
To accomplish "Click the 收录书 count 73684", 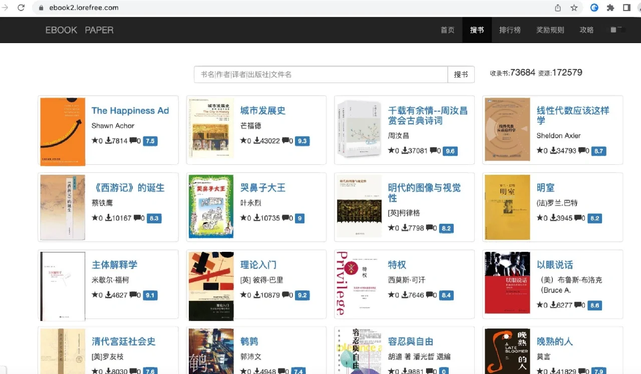I will click(523, 73).
